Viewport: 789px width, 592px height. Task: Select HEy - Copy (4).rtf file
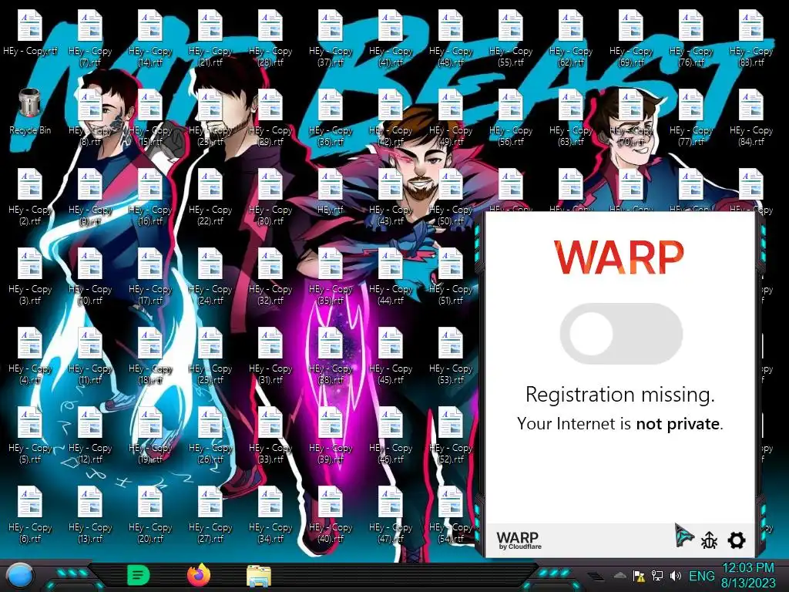(x=30, y=355)
